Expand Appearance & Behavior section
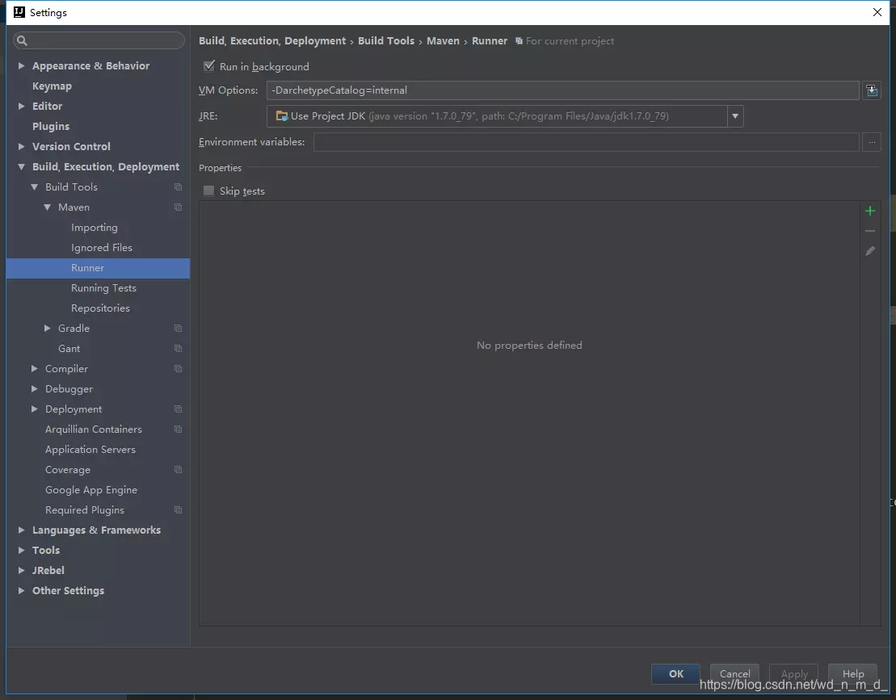 click(x=21, y=65)
